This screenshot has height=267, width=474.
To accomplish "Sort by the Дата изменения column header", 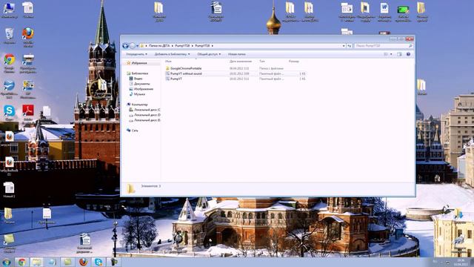I will (241, 62).
